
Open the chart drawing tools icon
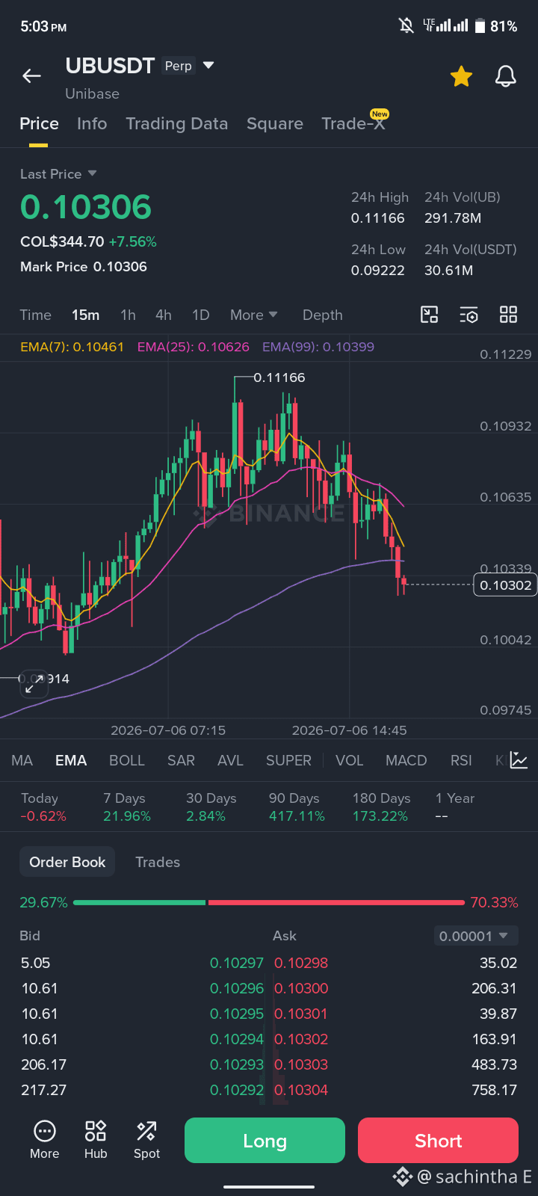tap(430, 315)
